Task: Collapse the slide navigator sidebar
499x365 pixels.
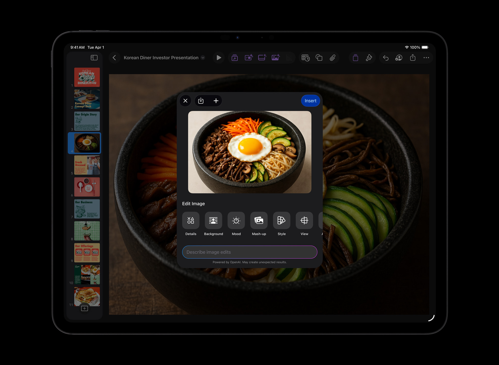Action: click(x=94, y=58)
